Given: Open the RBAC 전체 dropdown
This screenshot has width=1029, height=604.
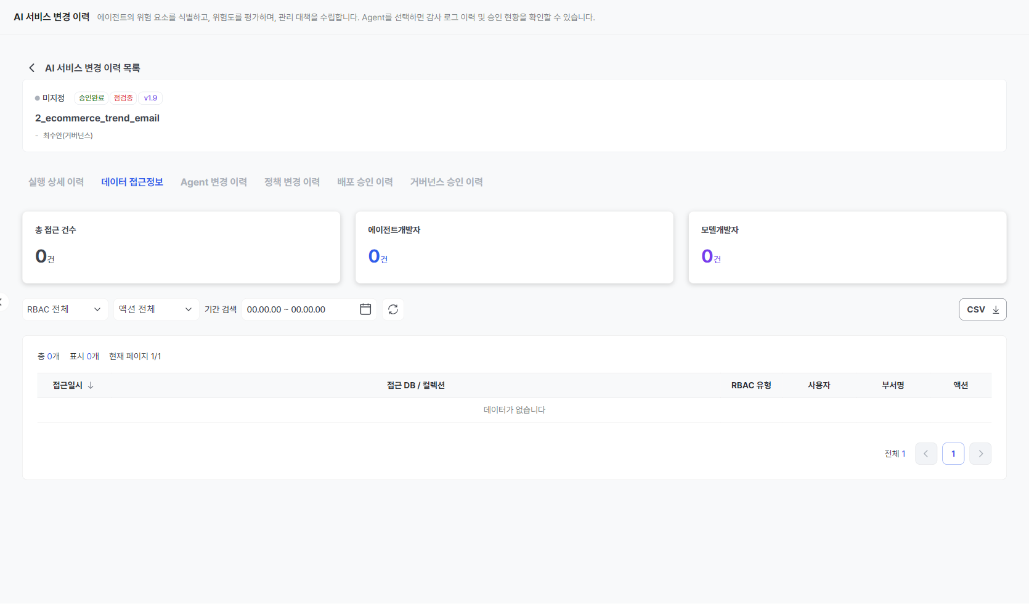Looking at the screenshot, I should point(65,309).
